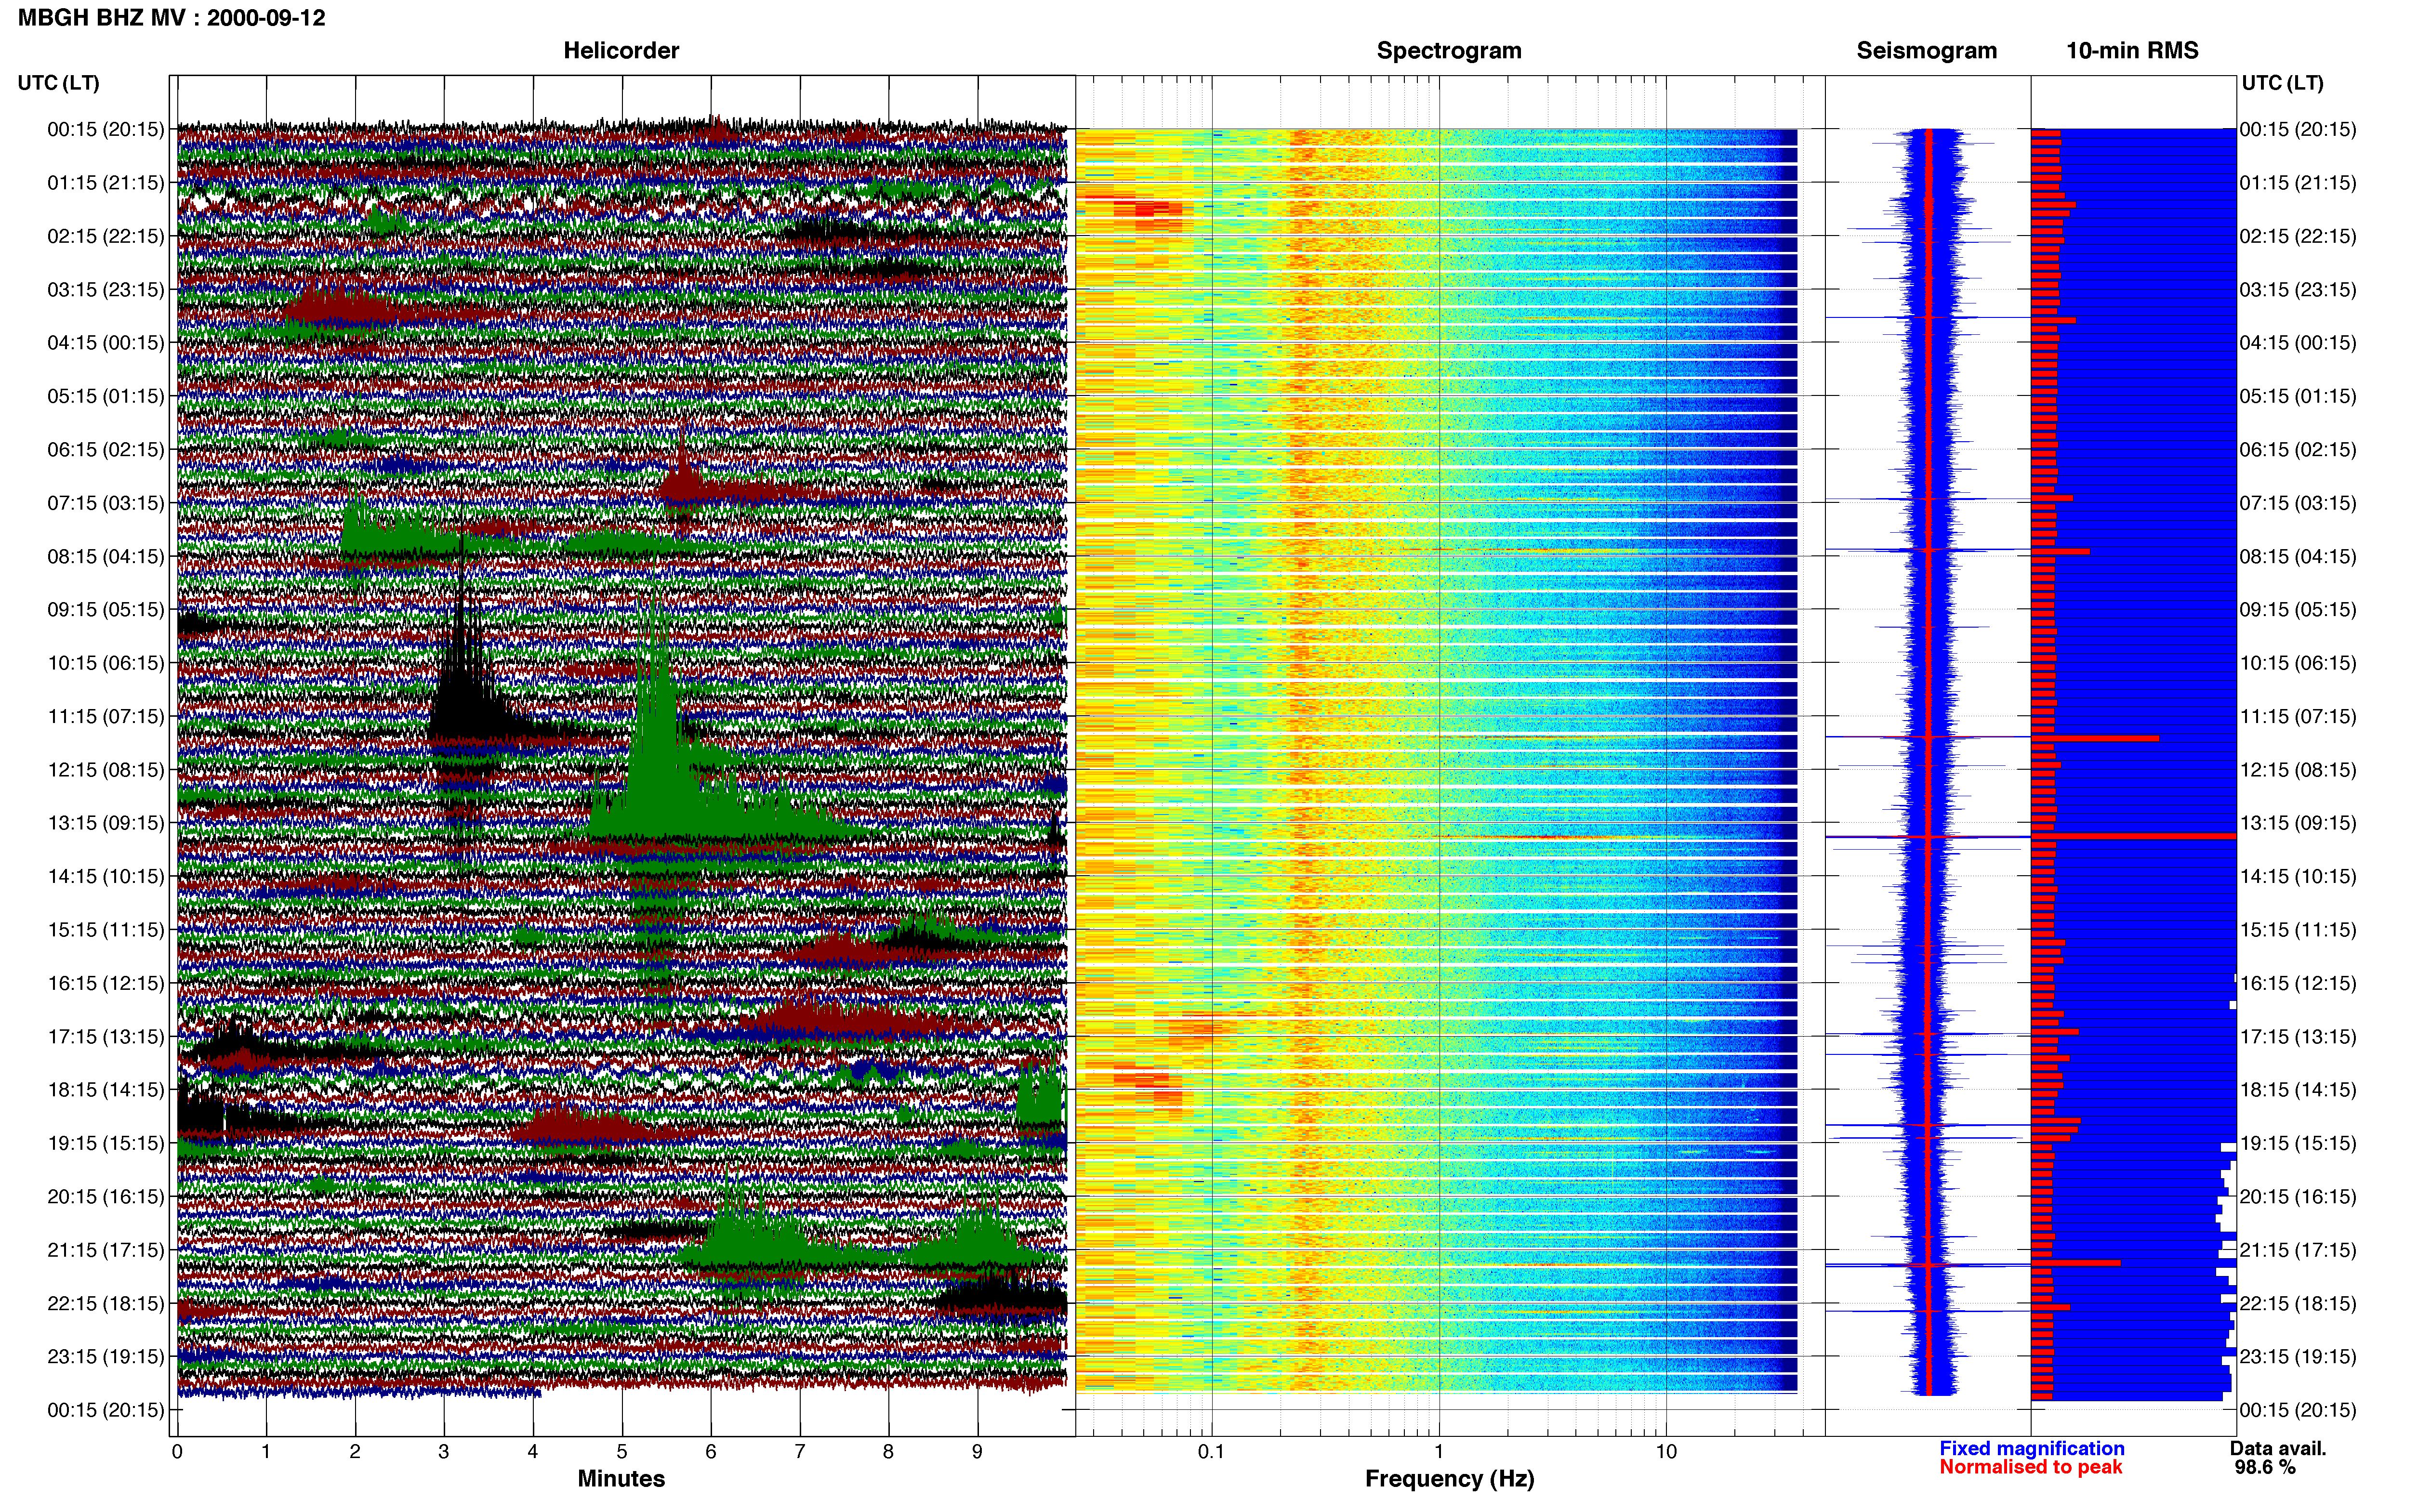Image resolution: width=2418 pixels, height=1512 pixels.
Task: Click the long red RMS bar near 21:15
Action: (x=2075, y=1263)
